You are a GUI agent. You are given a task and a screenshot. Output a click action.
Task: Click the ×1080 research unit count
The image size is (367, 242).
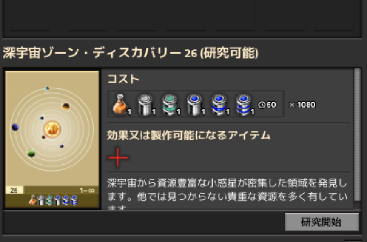302,105
